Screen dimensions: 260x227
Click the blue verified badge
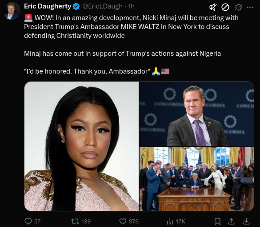point(76,7)
